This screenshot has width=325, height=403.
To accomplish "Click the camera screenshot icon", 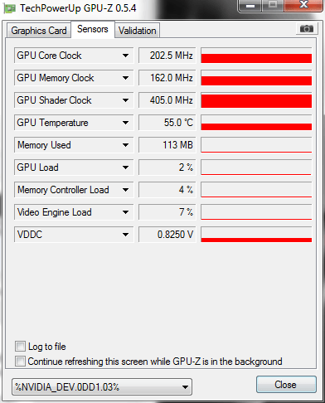I will pyautogui.click(x=306, y=28).
